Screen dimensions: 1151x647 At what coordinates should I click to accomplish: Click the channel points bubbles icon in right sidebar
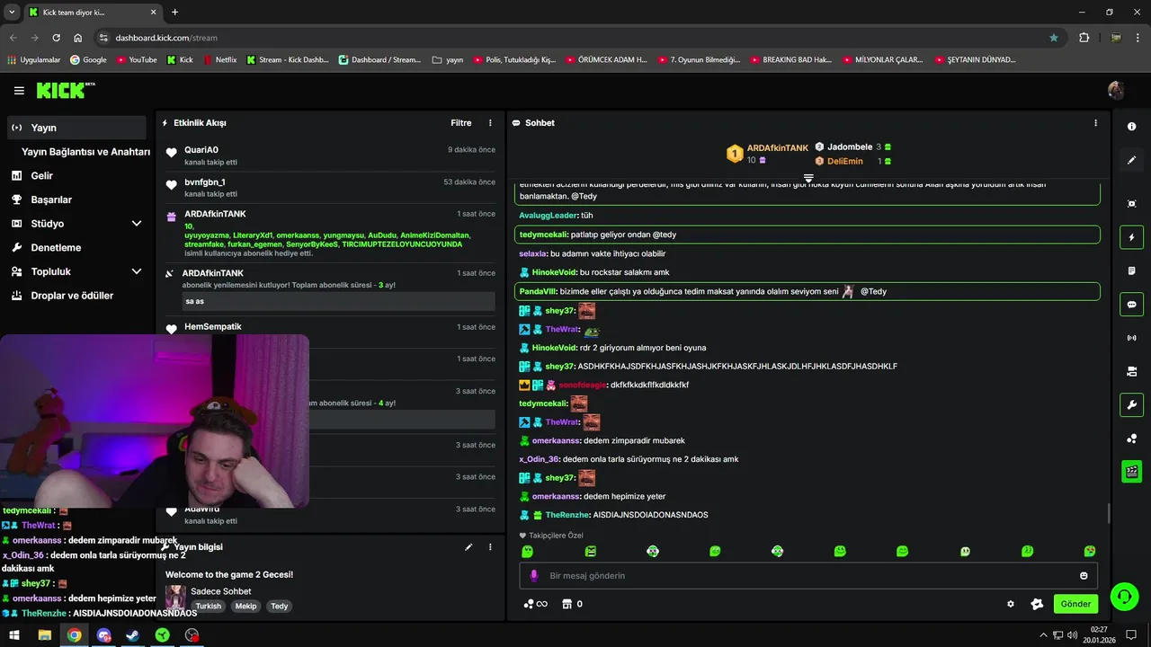(x=1131, y=439)
